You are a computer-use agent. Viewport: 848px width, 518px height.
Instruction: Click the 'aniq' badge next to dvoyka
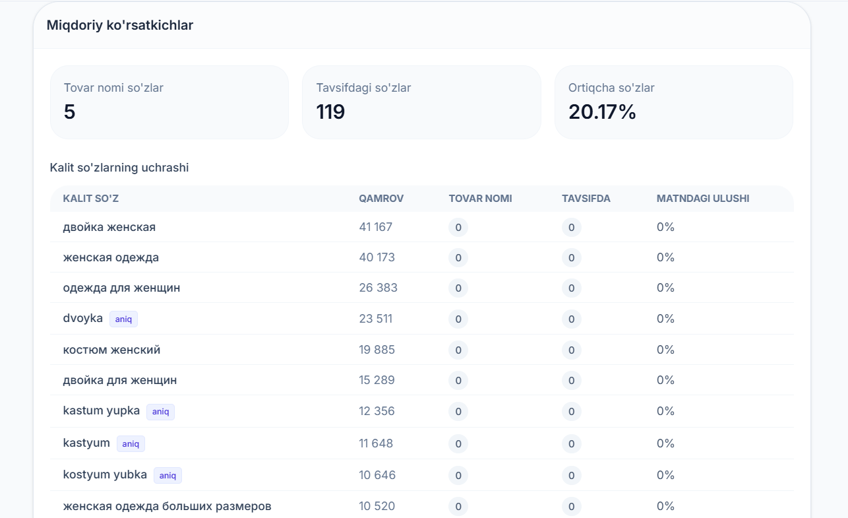[x=123, y=319]
